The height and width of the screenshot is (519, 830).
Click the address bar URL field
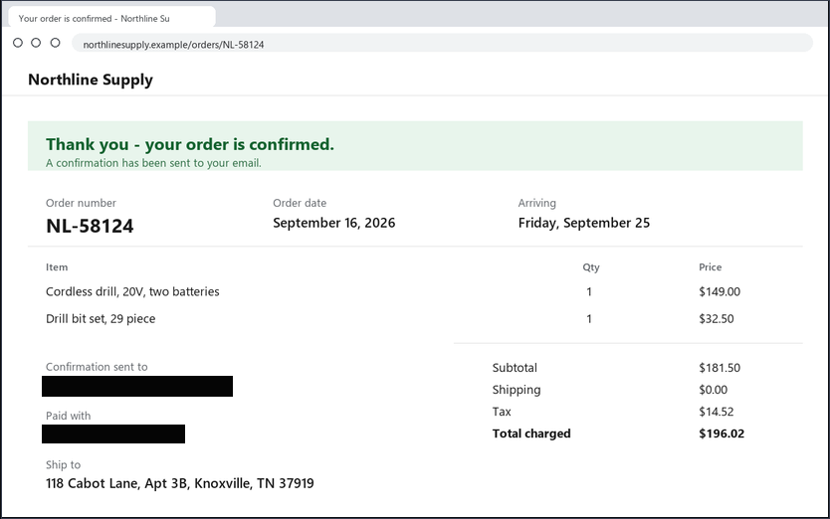click(442, 44)
